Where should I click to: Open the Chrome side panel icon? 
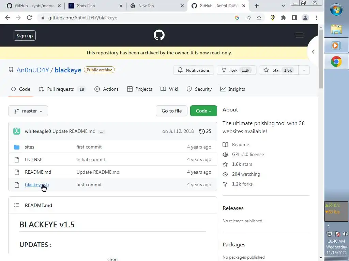(x=294, y=18)
